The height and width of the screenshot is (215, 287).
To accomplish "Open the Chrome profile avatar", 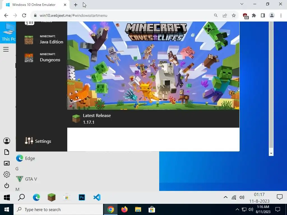I will [272, 16].
